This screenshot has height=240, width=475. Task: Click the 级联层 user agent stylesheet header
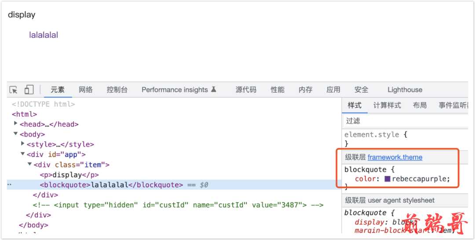point(390,201)
